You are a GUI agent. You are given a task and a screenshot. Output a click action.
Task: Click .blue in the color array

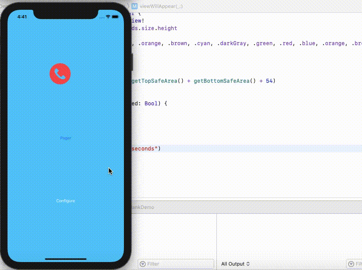[x=307, y=43]
